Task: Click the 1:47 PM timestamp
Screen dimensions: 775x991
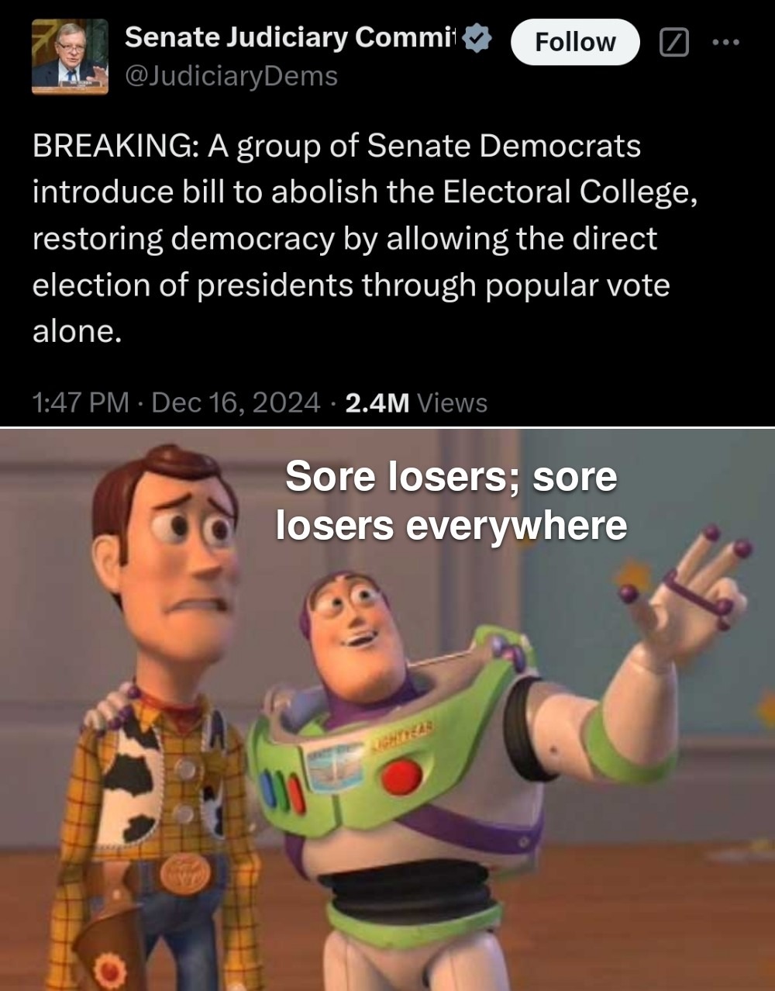Action: pos(81,402)
